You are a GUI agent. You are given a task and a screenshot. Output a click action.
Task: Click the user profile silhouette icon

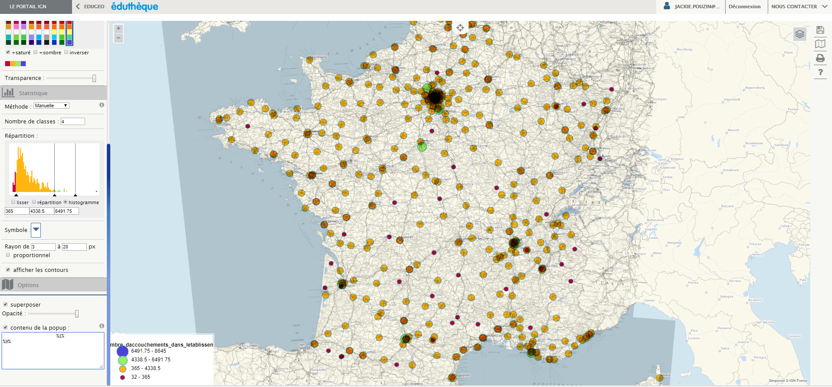(667, 6)
